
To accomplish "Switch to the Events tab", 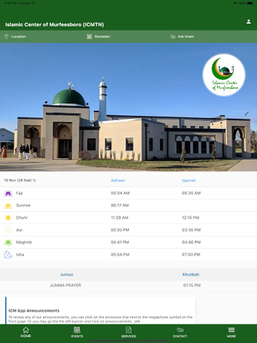I will (x=77, y=332).
